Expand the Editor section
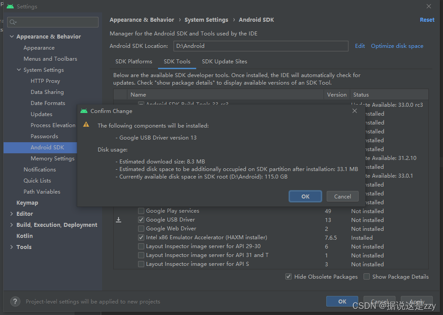This screenshot has width=443, height=315. click(x=12, y=214)
